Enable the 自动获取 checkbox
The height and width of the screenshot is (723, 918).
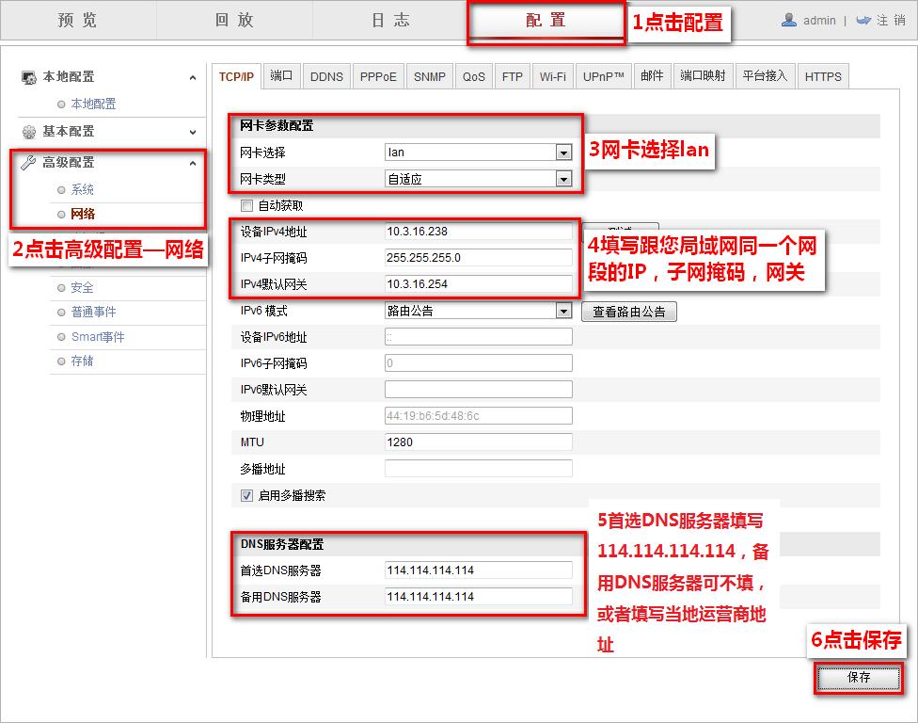pyautogui.click(x=246, y=205)
